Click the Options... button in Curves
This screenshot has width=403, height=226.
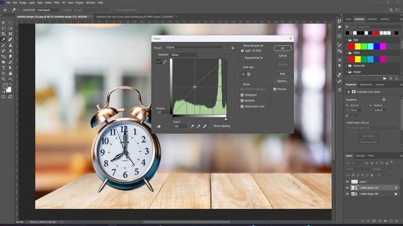tap(283, 81)
